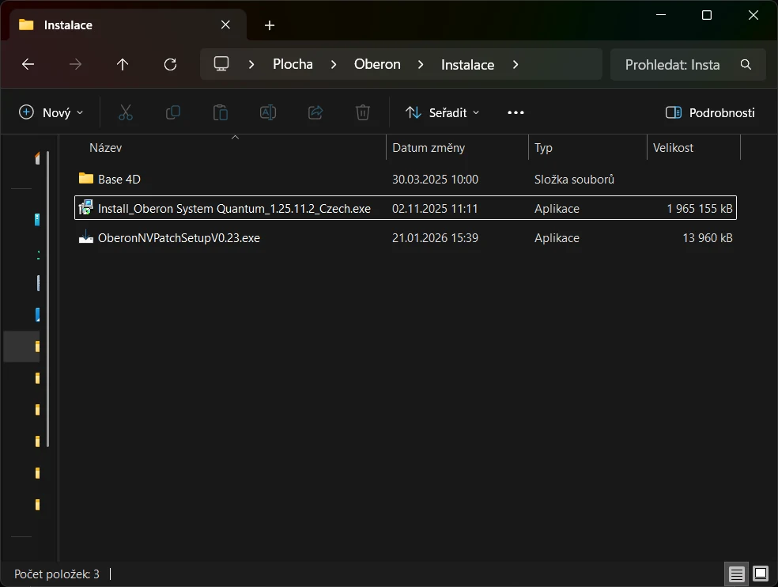Click the Instalace breadcrumb segment
The width and height of the screenshot is (778, 587).
click(467, 65)
